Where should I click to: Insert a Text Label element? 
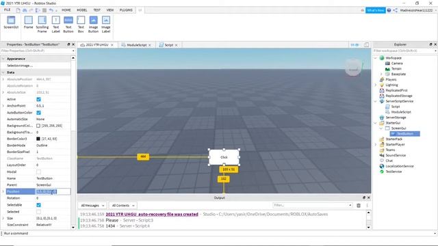tap(56, 25)
